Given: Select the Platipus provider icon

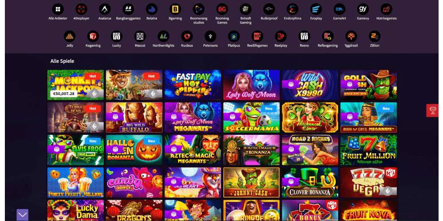Looking at the screenshot, I should pos(234,36).
